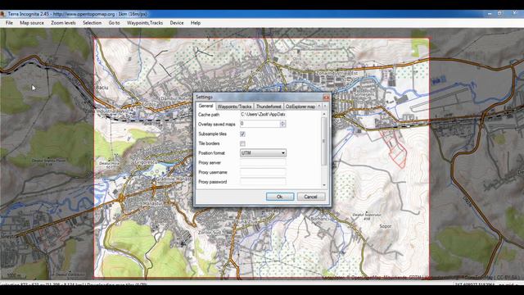Screen dimensions: 524x295
Task: Click the left tab-scroll arrow in Settings
Action: tap(319, 106)
